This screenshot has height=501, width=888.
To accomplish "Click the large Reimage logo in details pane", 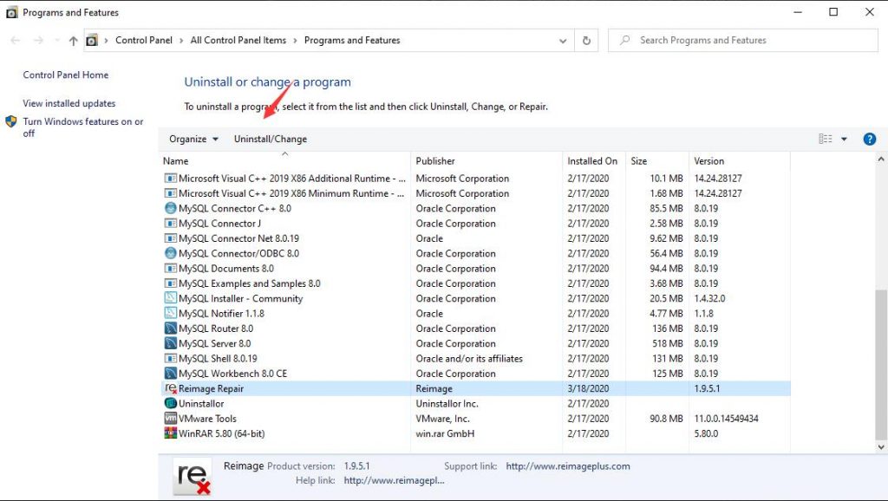I will pos(193,477).
